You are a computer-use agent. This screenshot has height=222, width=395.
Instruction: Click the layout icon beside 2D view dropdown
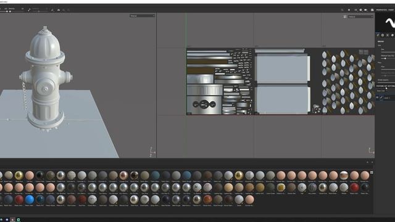345,17
